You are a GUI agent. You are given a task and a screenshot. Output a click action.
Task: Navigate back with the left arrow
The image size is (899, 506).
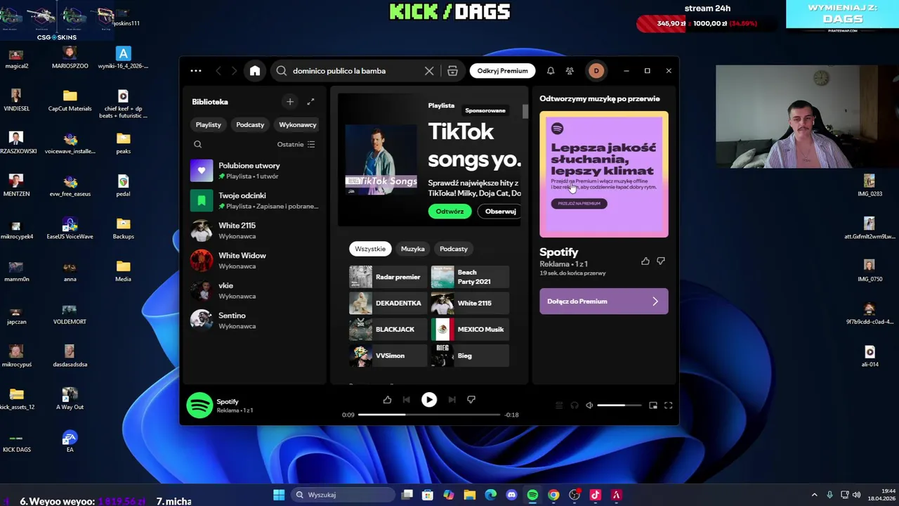218,71
